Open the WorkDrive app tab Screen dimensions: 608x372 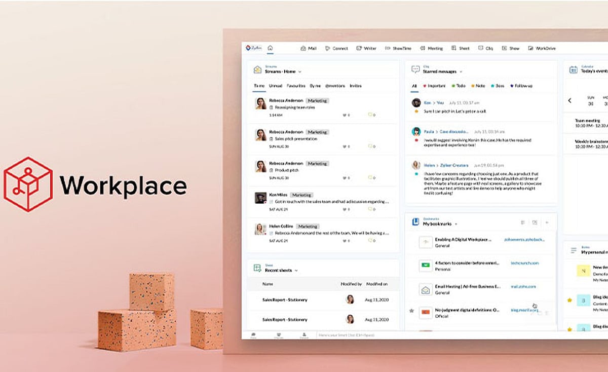point(542,48)
